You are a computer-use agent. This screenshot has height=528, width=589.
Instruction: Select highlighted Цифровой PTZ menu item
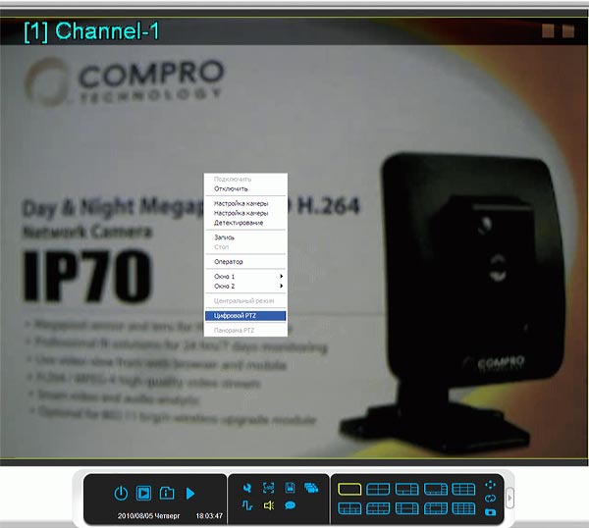click(245, 316)
